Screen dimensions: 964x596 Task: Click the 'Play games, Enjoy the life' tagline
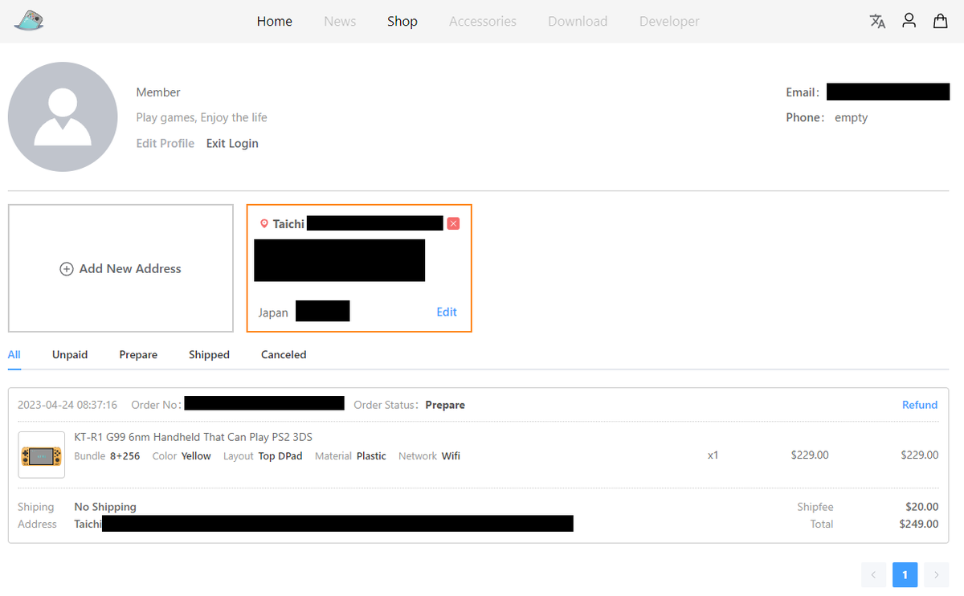tap(202, 118)
